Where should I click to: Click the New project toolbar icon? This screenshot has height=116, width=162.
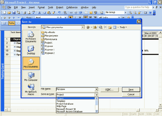click(x=4, y=13)
